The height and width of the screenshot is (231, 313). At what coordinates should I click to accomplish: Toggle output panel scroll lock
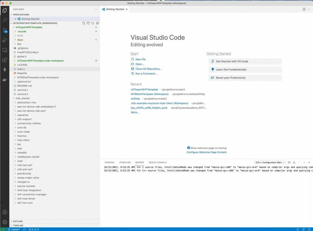(x=294, y=162)
